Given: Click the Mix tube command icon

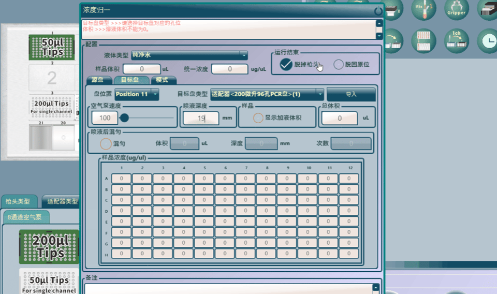Looking at the screenshot, I should pyautogui.click(x=425, y=9).
